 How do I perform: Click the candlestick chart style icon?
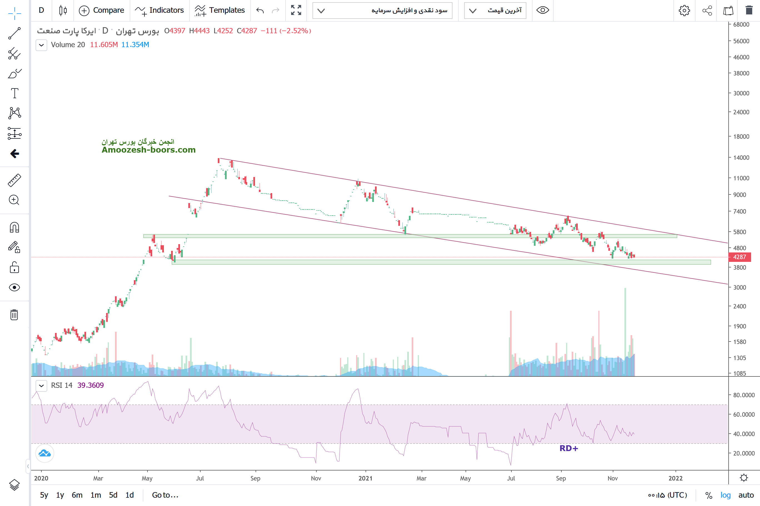(63, 10)
